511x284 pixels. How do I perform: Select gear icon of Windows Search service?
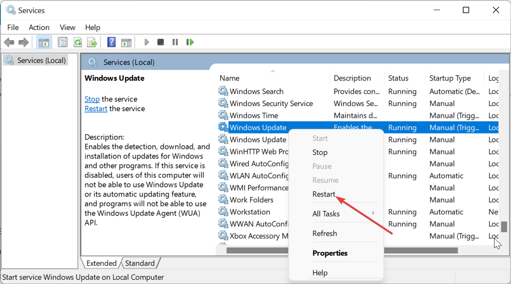click(x=223, y=91)
